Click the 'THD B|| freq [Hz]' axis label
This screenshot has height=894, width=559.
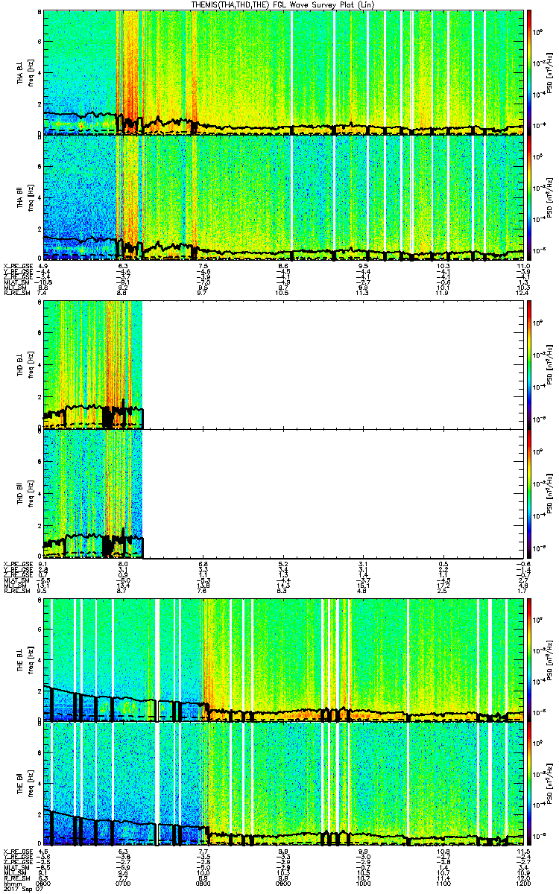25,492
